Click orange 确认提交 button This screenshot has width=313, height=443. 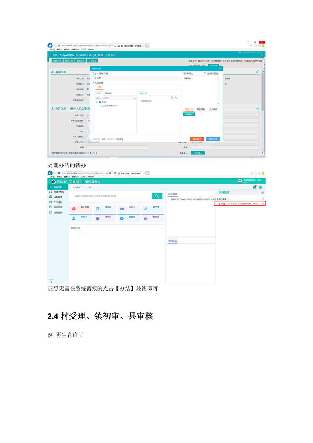(197, 139)
